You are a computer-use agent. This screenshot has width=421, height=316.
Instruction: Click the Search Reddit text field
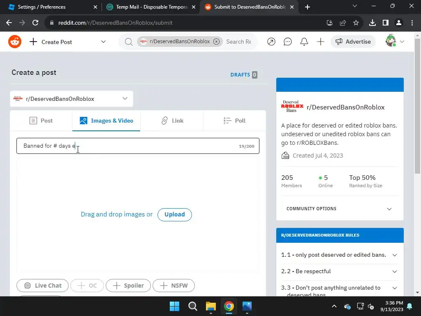[239, 42]
